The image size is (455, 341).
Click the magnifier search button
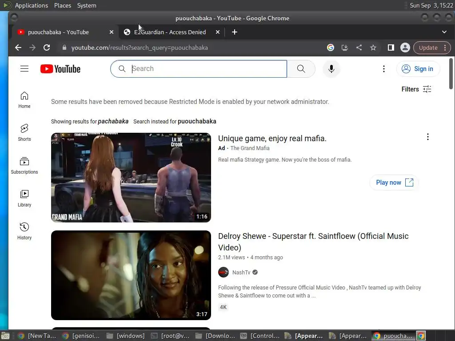(301, 69)
